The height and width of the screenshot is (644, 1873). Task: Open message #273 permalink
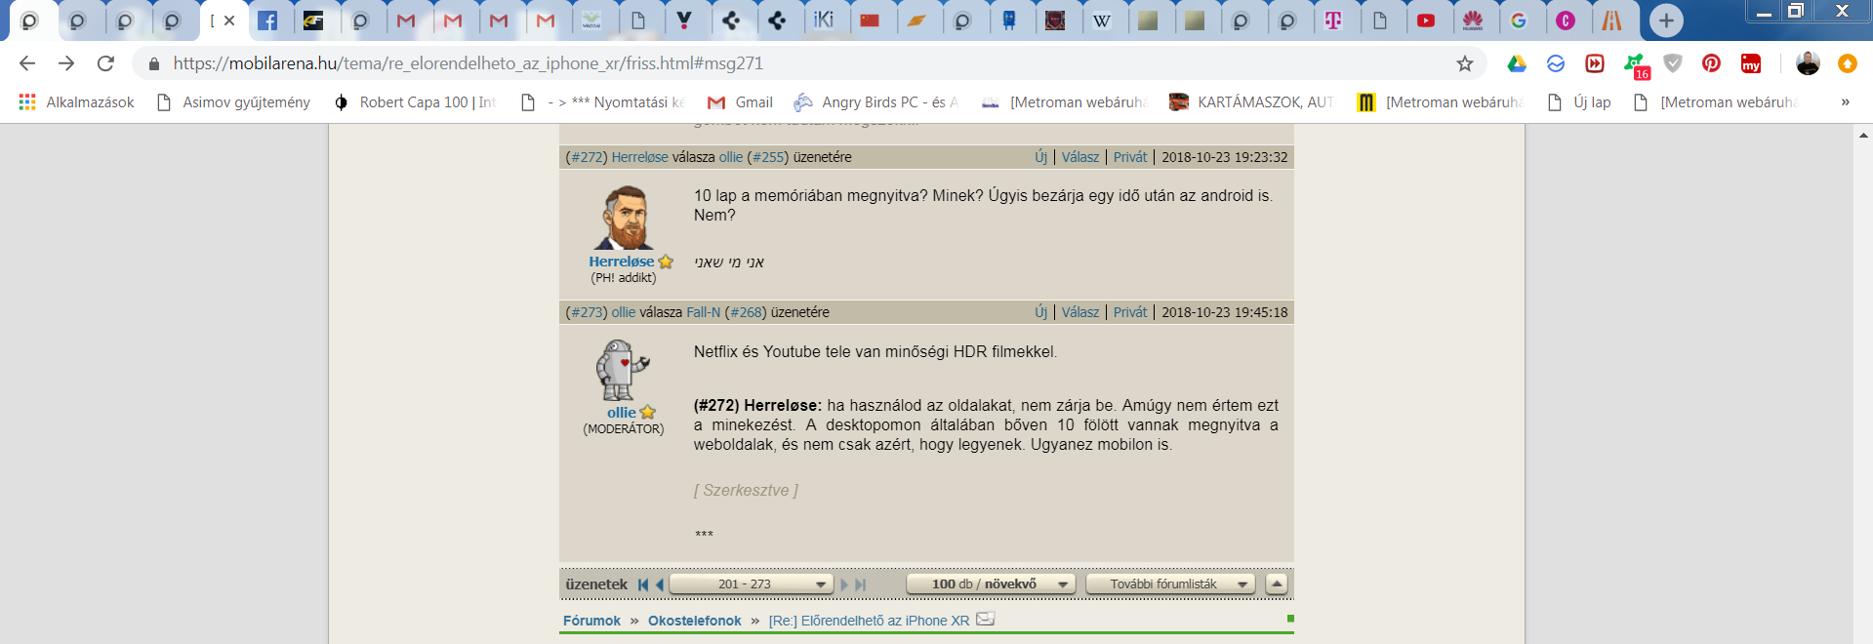(587, 312)
